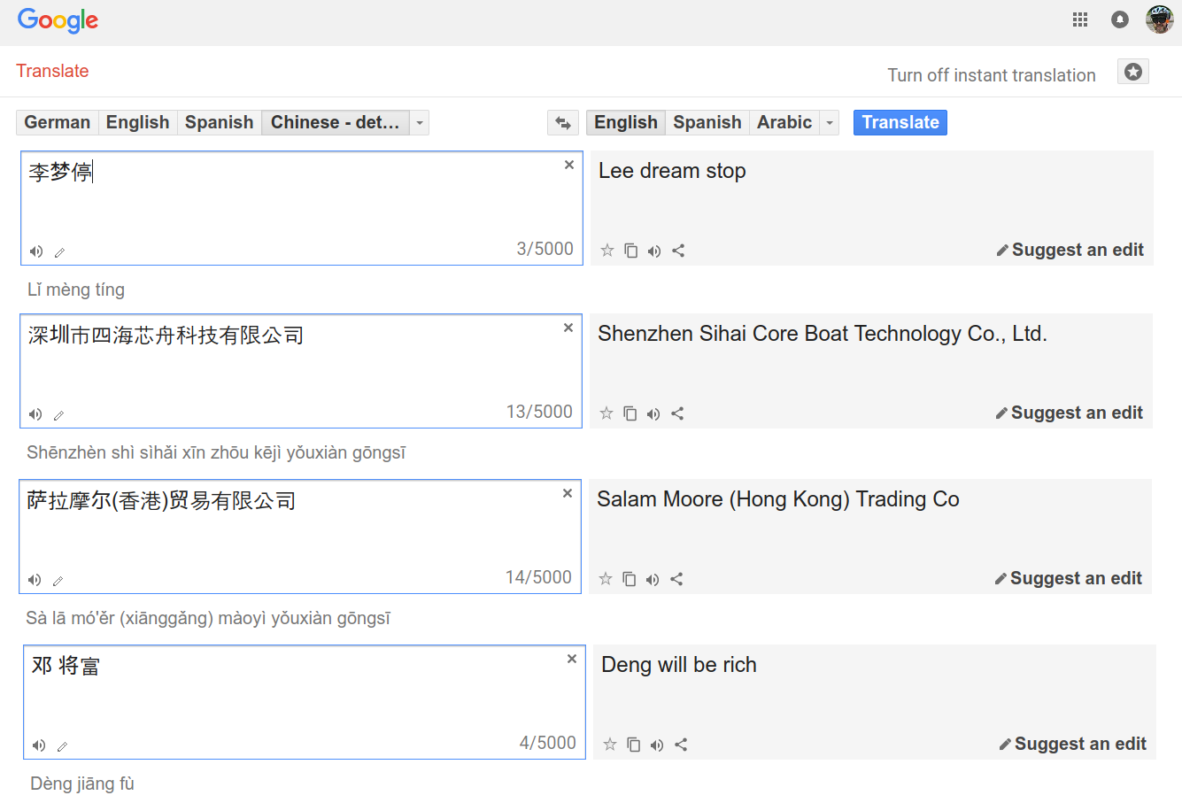This screenshot has width=1182, height=803.
Task: Open the Google apps grid
Action: (x=1079, y=19)
